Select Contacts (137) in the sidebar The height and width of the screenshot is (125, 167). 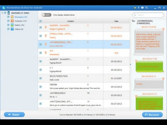coord(21,21)
